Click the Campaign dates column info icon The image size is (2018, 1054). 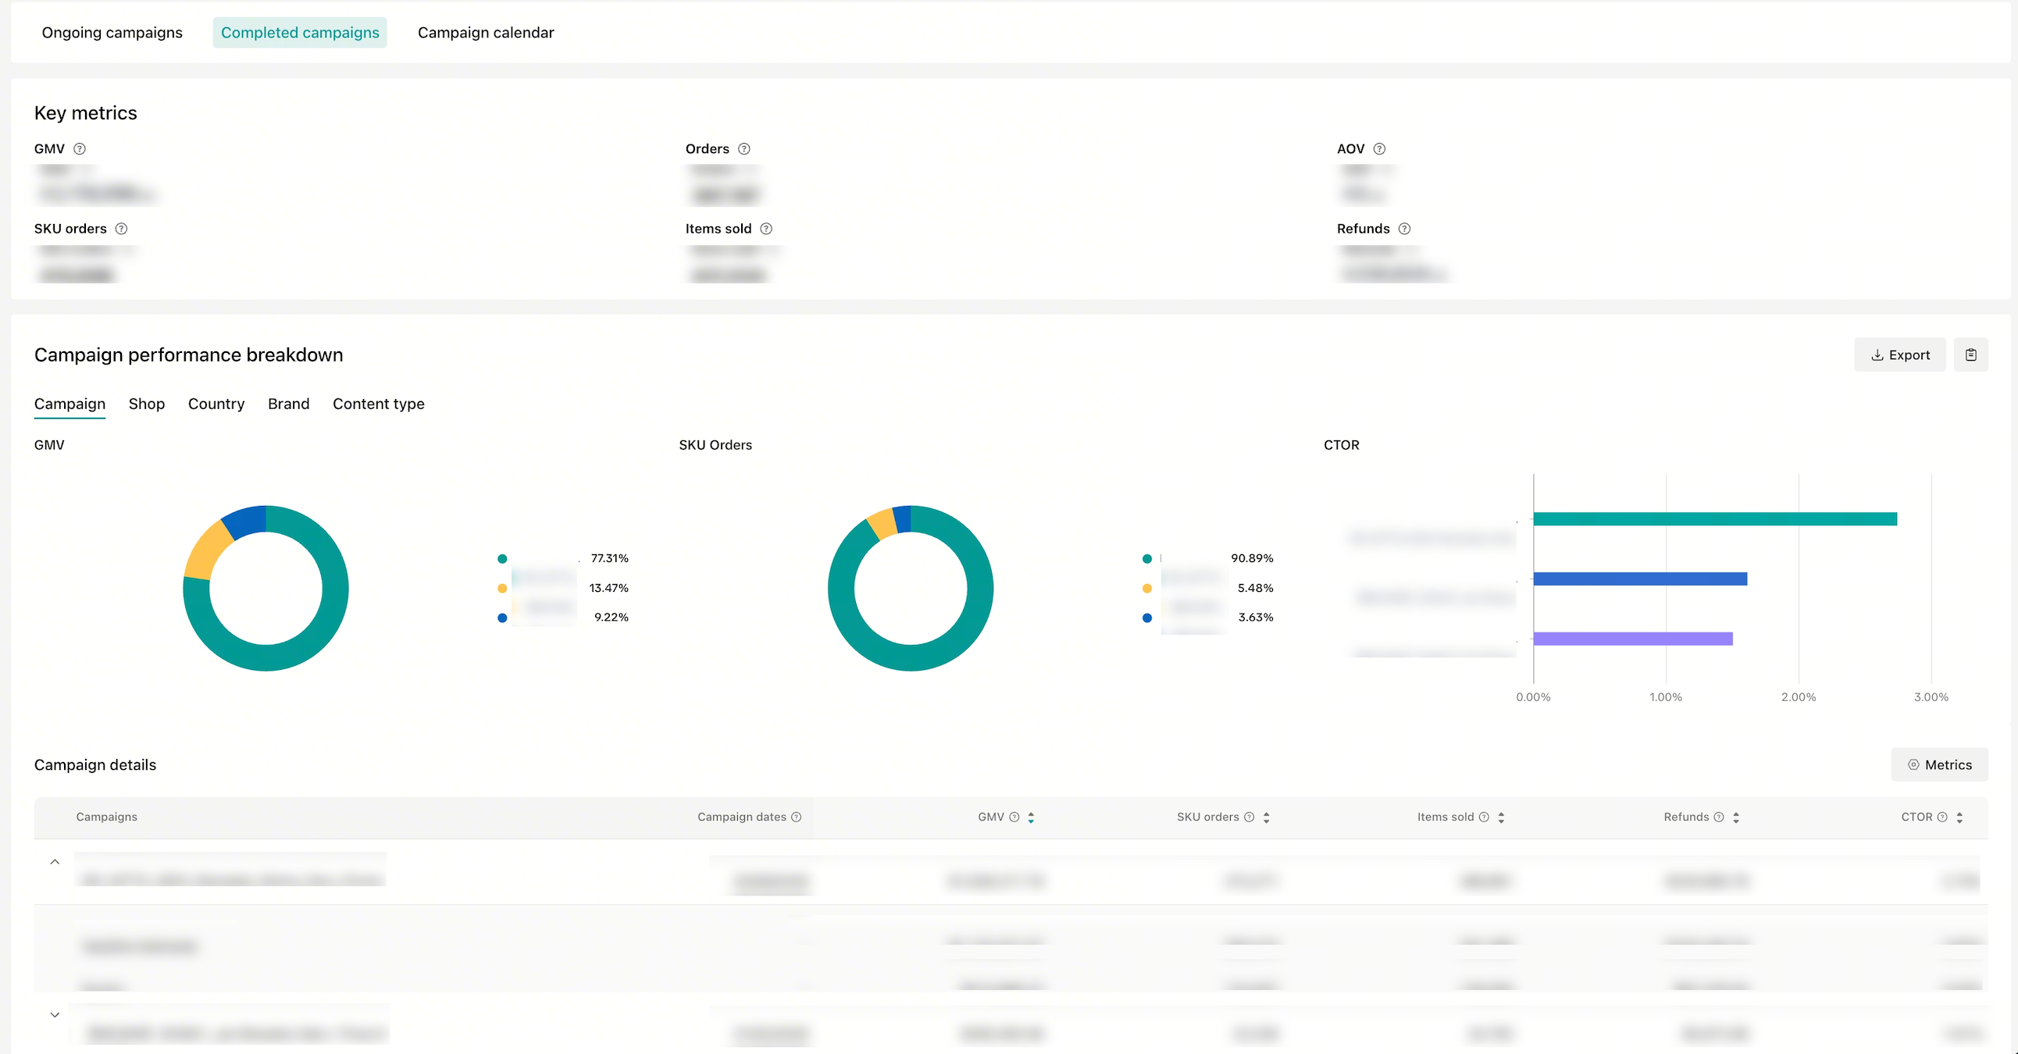tap(796, 817)
